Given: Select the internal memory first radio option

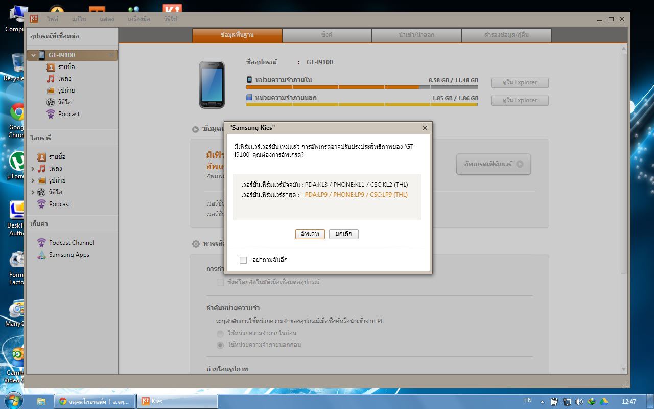Looking at the screenshot, I should click(220, 333).
